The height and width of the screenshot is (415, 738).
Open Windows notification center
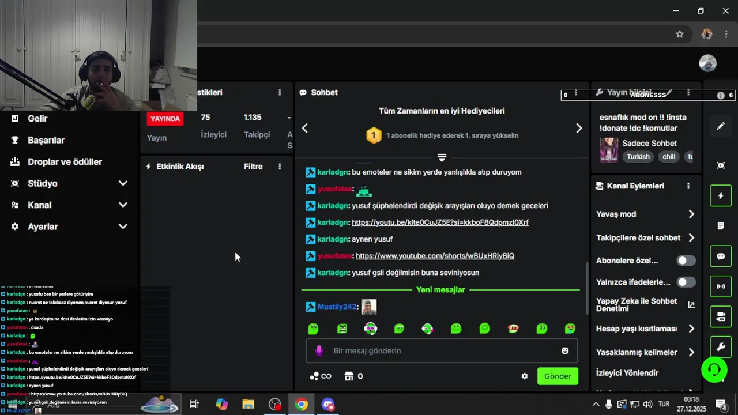pyautogui.click(x=721, y=404)
